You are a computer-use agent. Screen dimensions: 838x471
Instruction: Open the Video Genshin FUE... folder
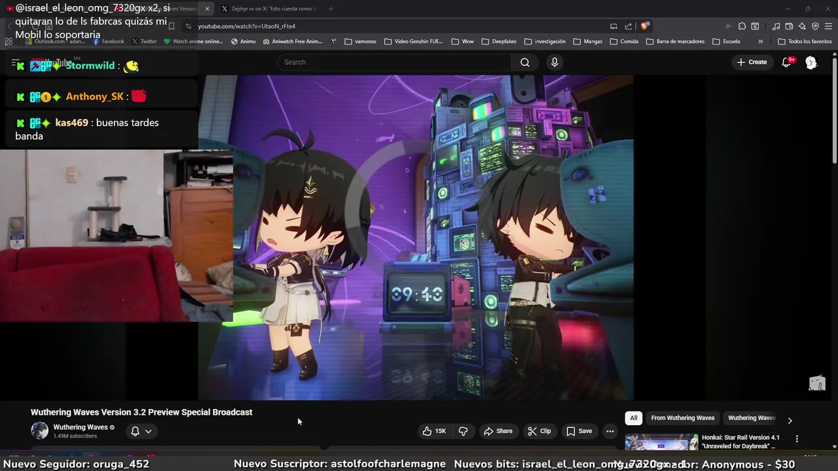click(x=414, y=41)
